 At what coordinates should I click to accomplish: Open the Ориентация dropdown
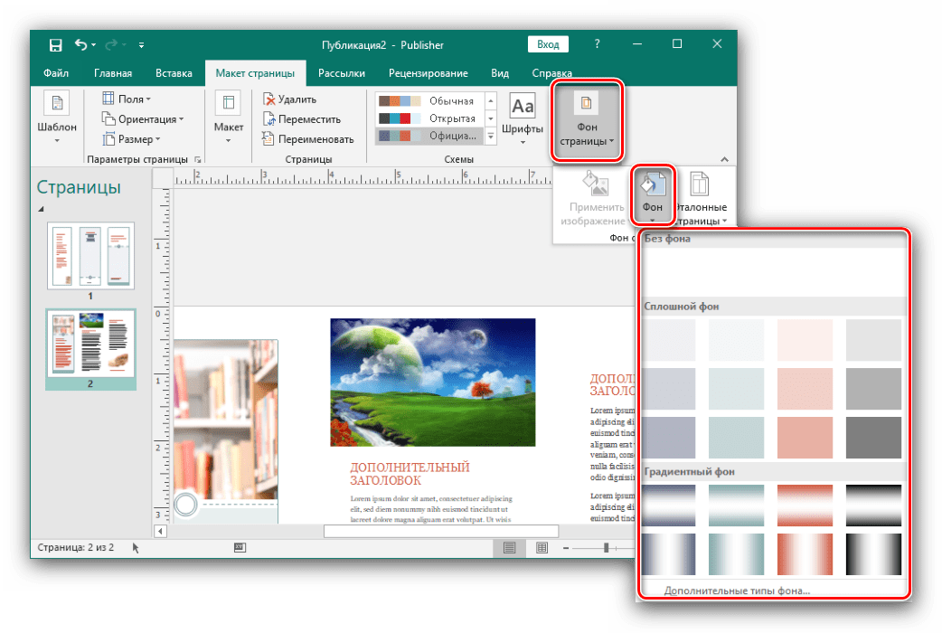coord(142,118)
